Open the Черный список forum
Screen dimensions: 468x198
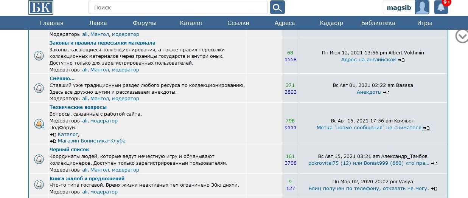coord(69,150)
